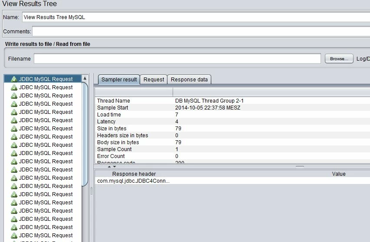This screenshot has height=242, width=370.
Task: Click the Error Count value 0
Action: [177, 156]
